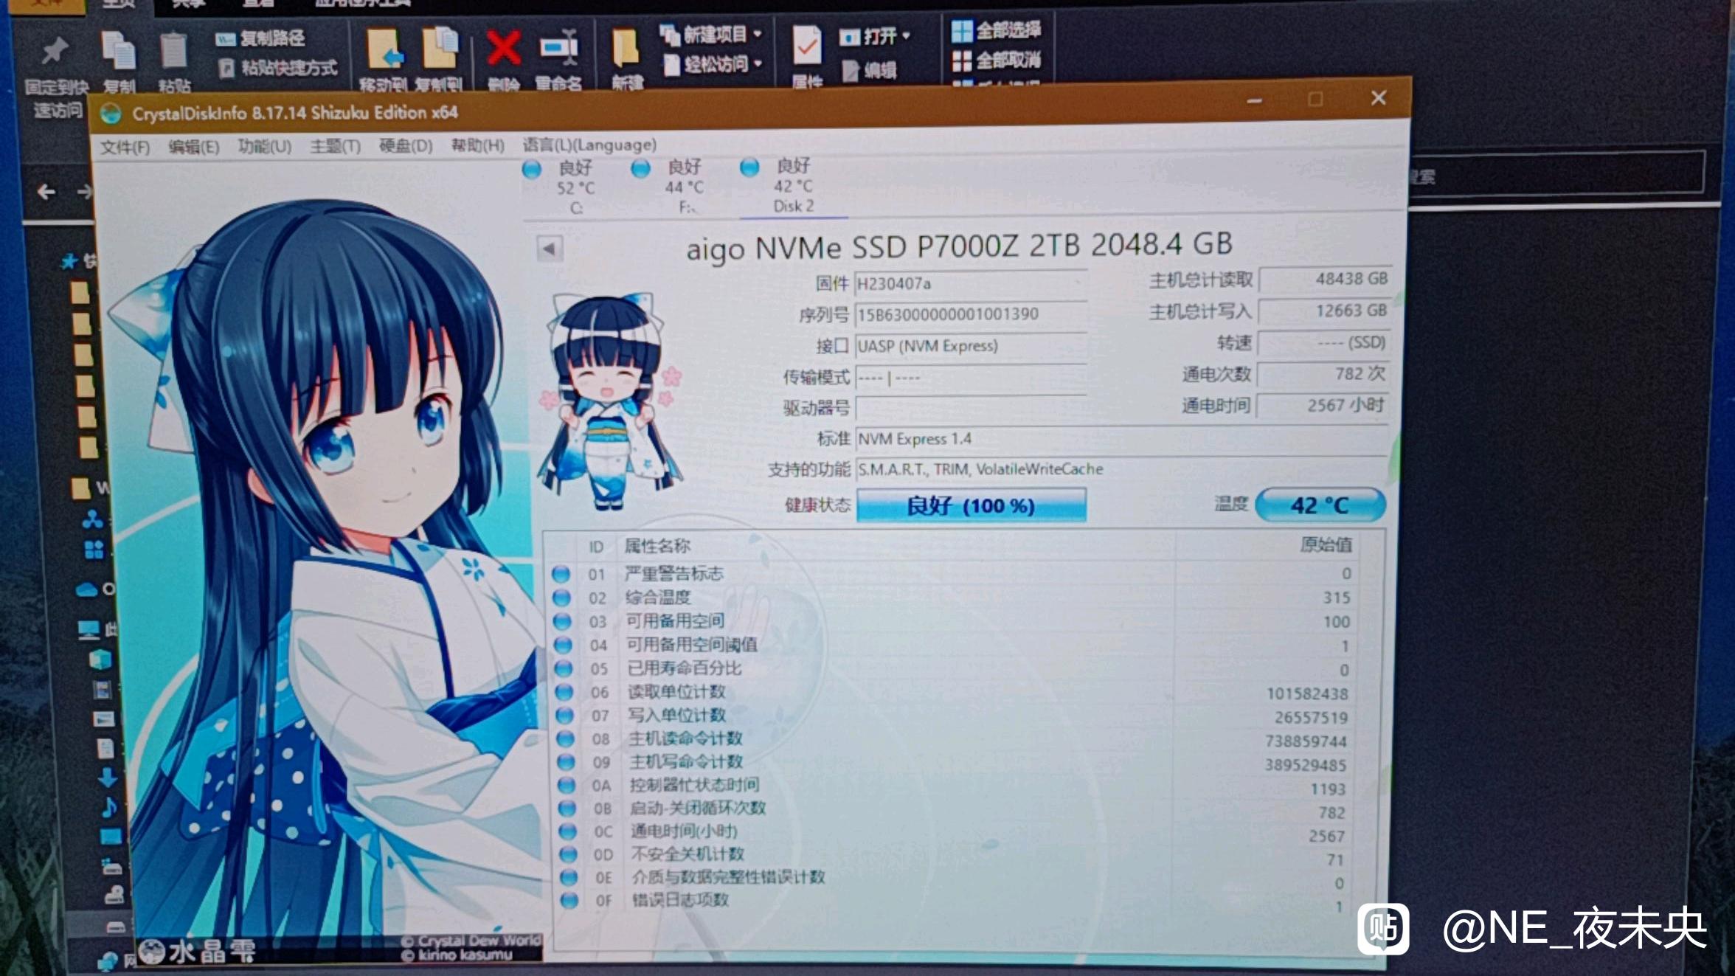1735x976 pixels.
Task: Open the 轻松访问 dropdown in Explorer
Action: 713,64
